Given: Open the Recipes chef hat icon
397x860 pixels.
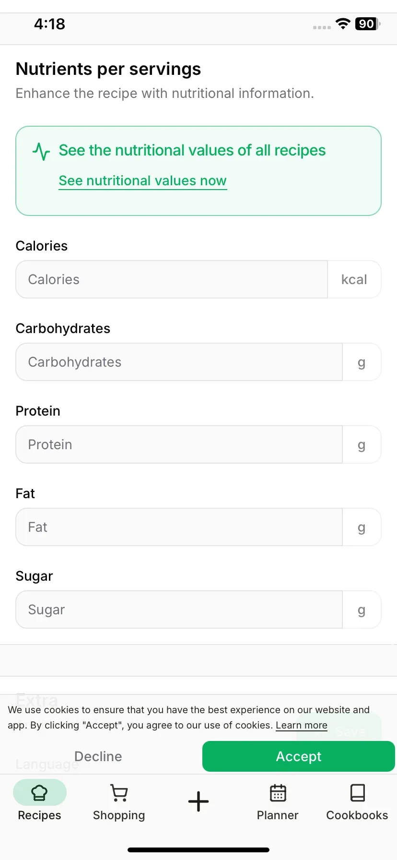Looking at the screenshot, I should click(39, 793).
